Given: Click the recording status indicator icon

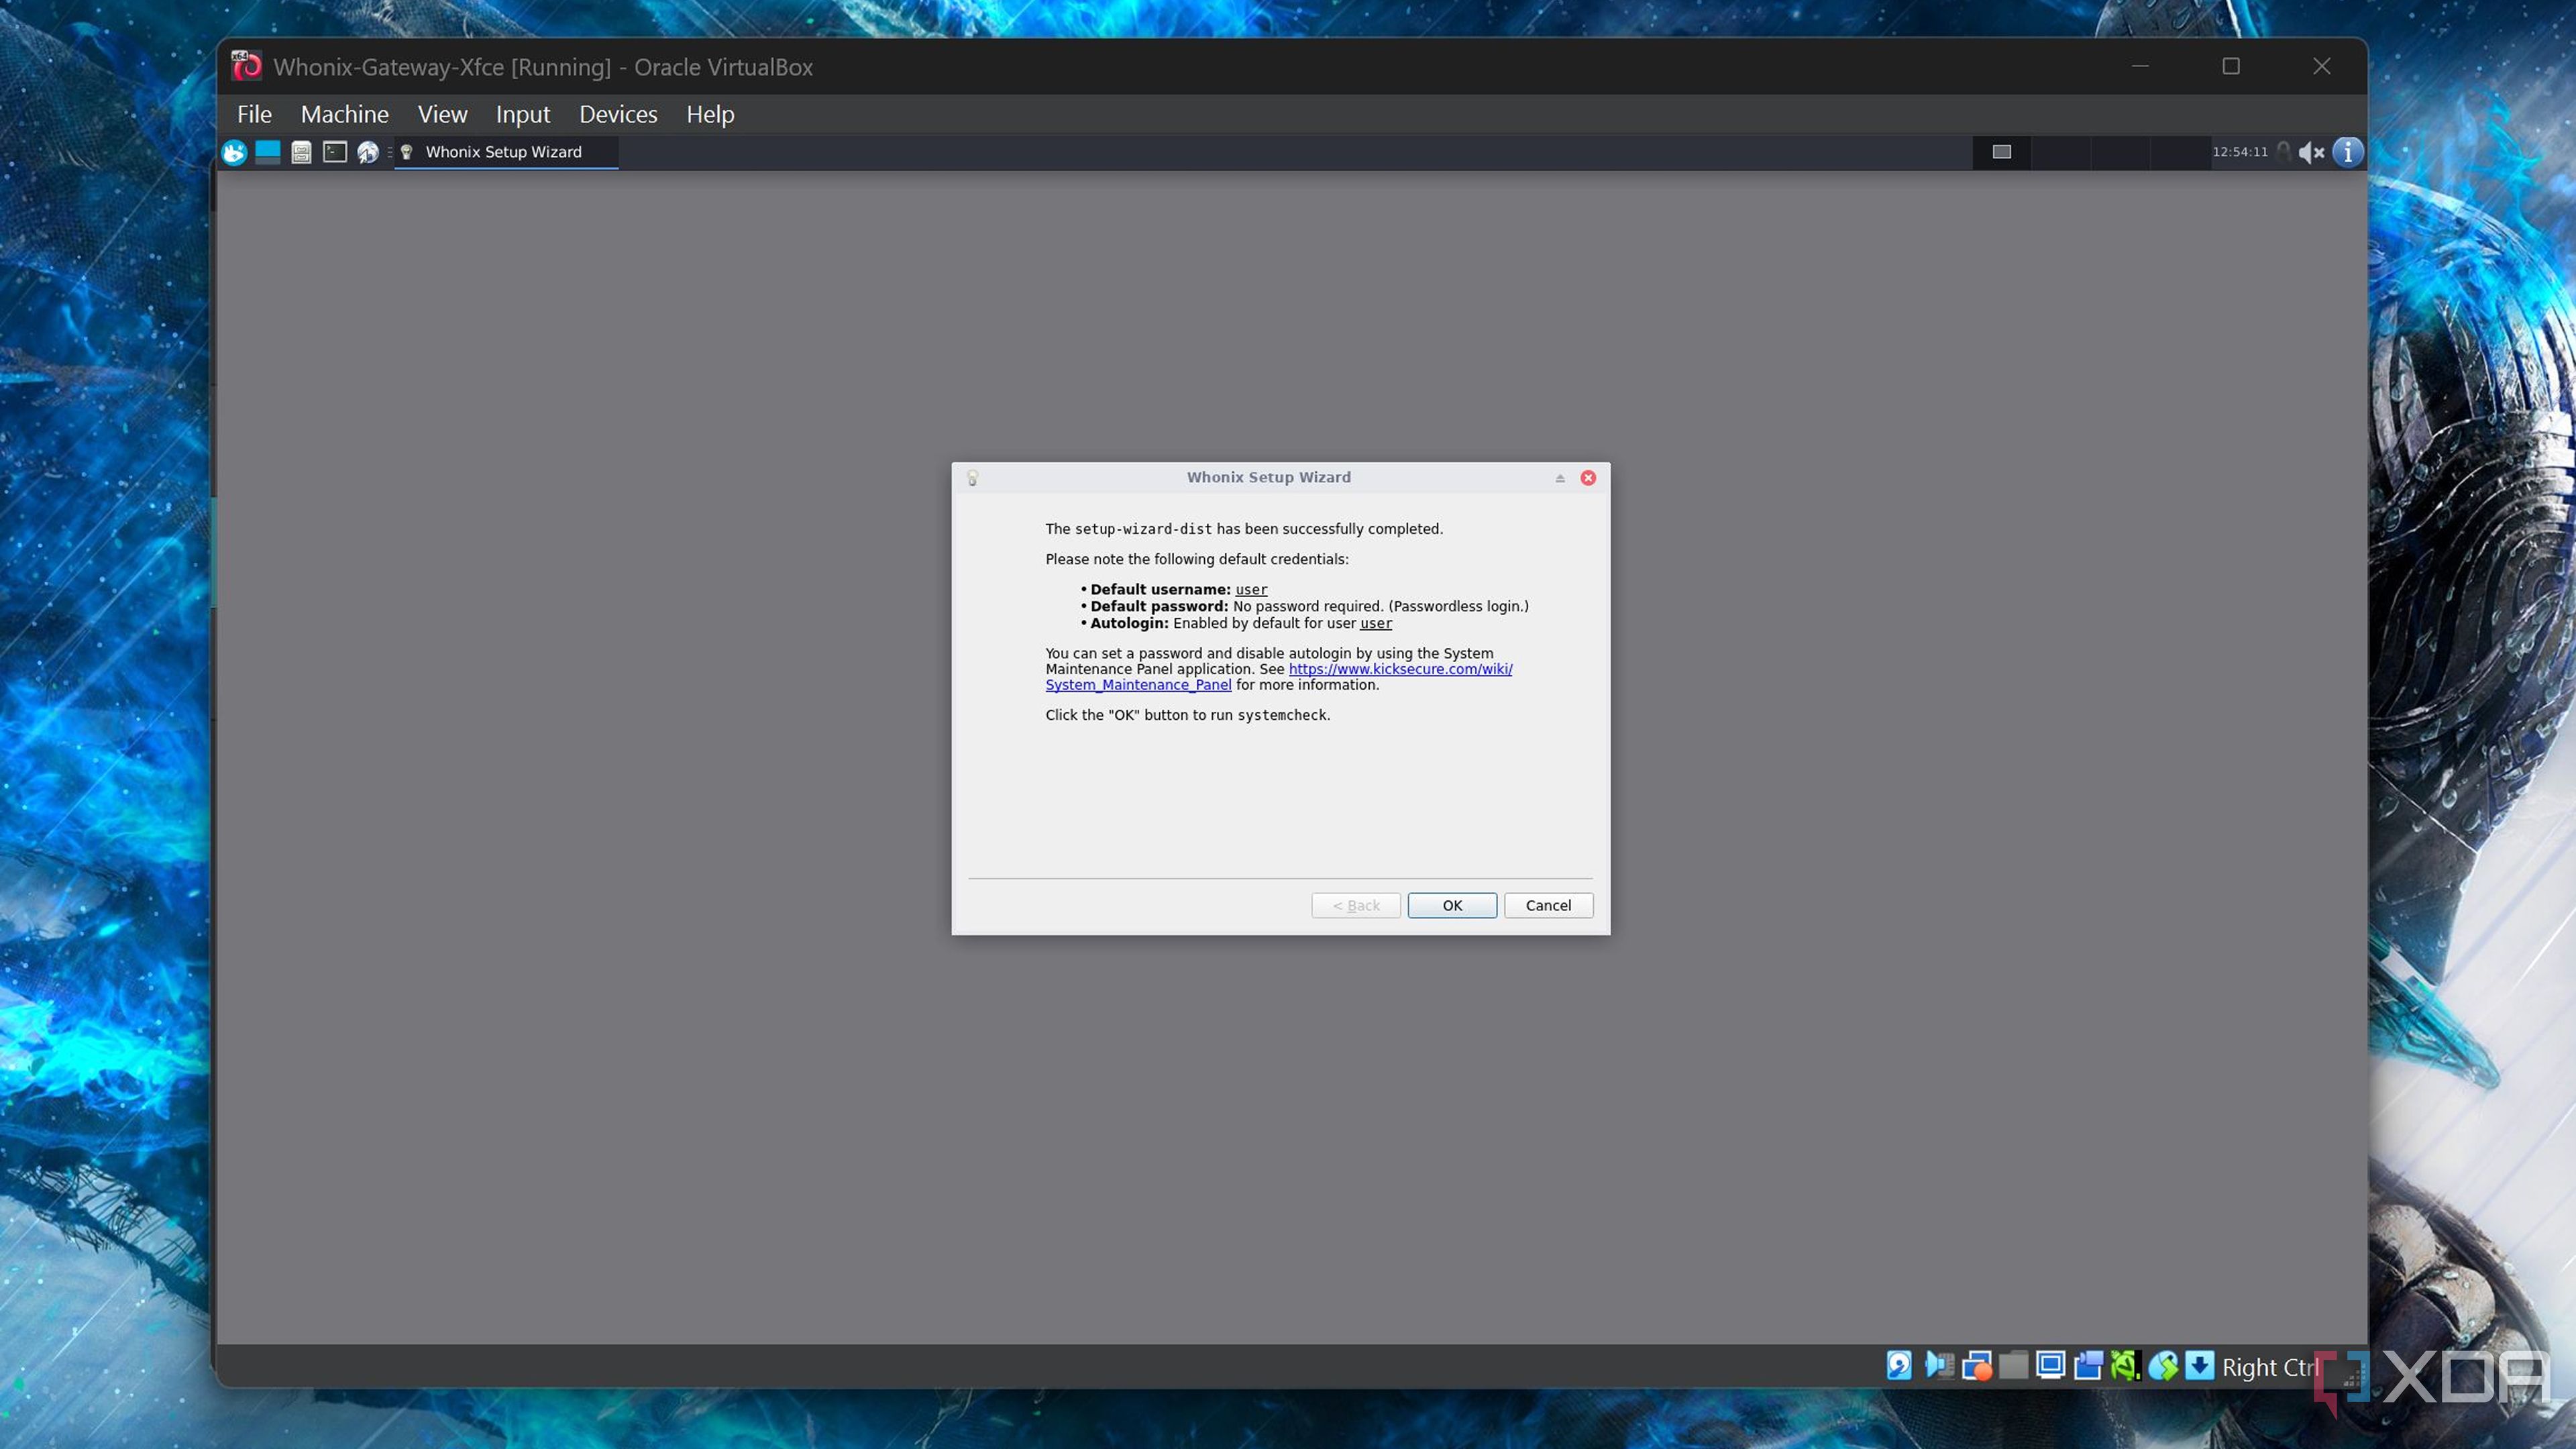Looking at the screenshot, I should (2088, 1366).
